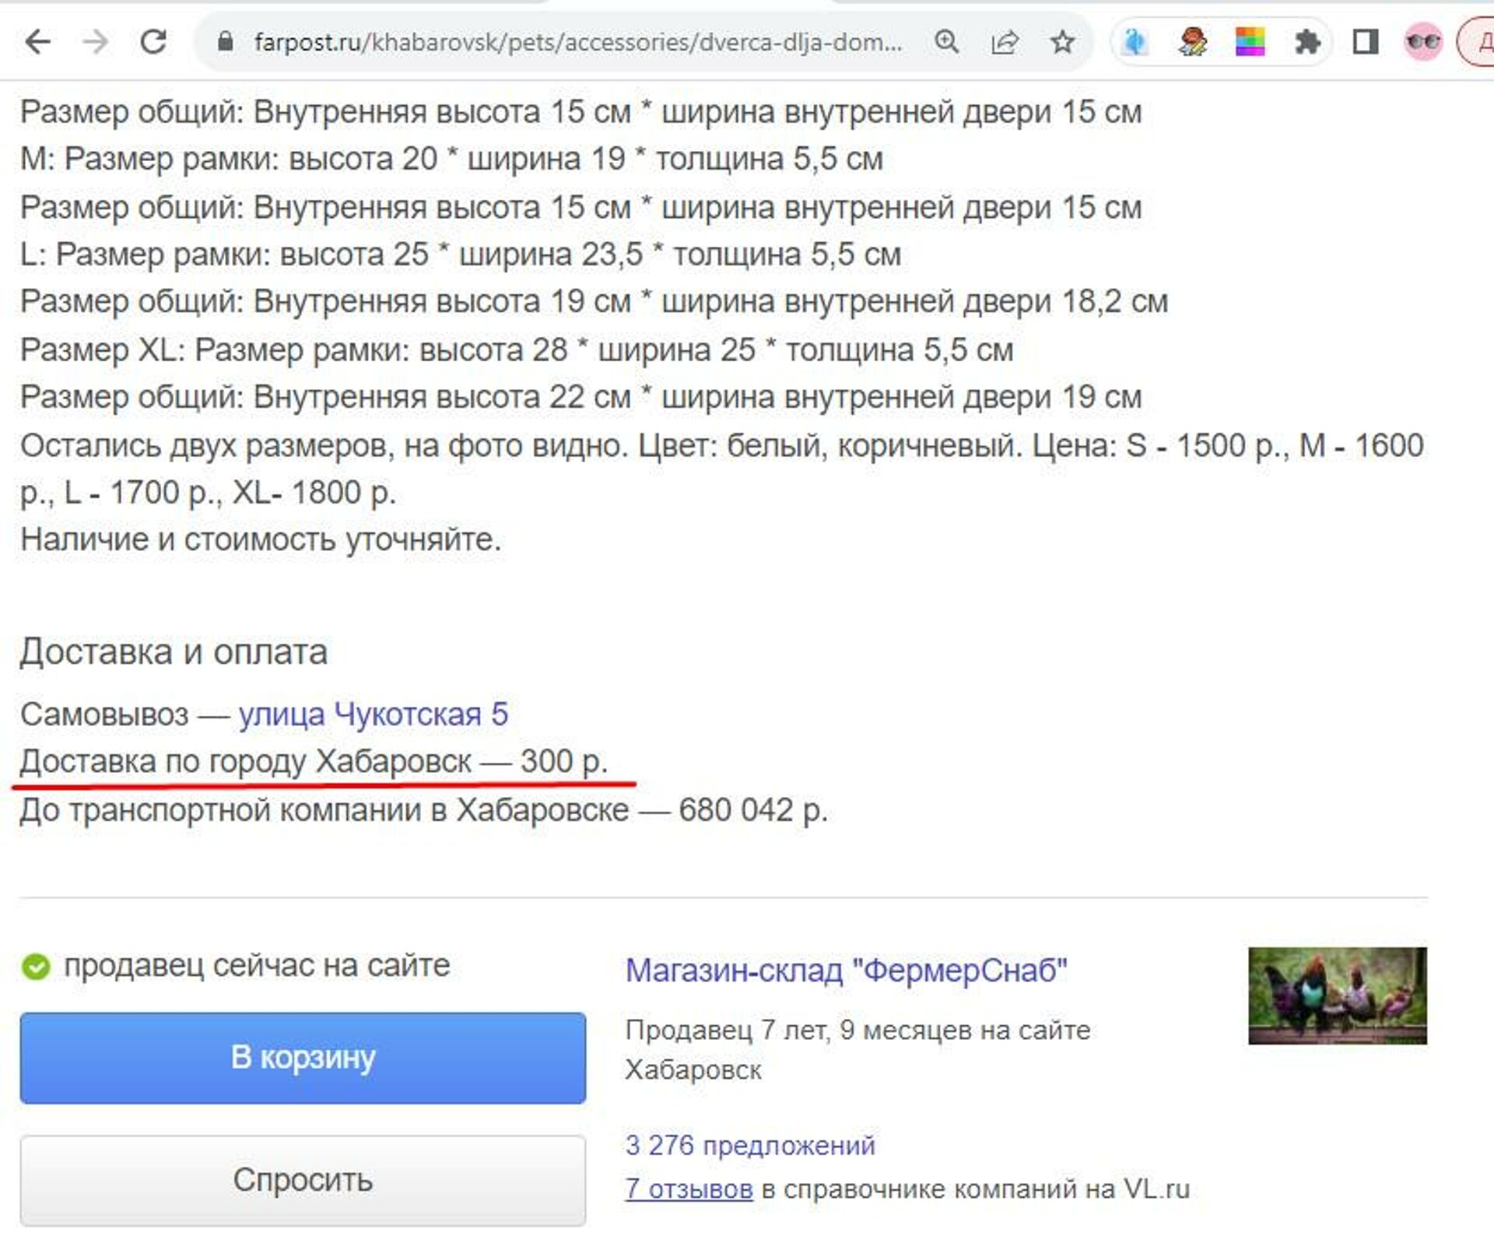Open the zoom magnifier in address bar

tap(946, 41)
